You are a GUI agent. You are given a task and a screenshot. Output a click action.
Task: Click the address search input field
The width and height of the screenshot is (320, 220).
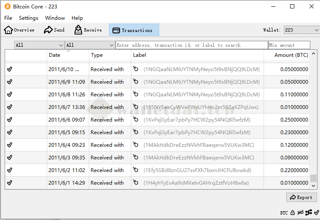192,45
